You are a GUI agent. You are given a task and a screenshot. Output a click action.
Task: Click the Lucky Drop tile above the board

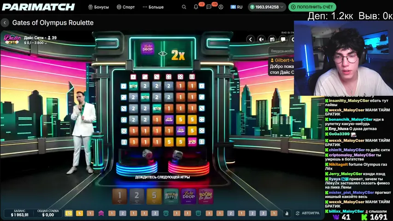(147, 48)
